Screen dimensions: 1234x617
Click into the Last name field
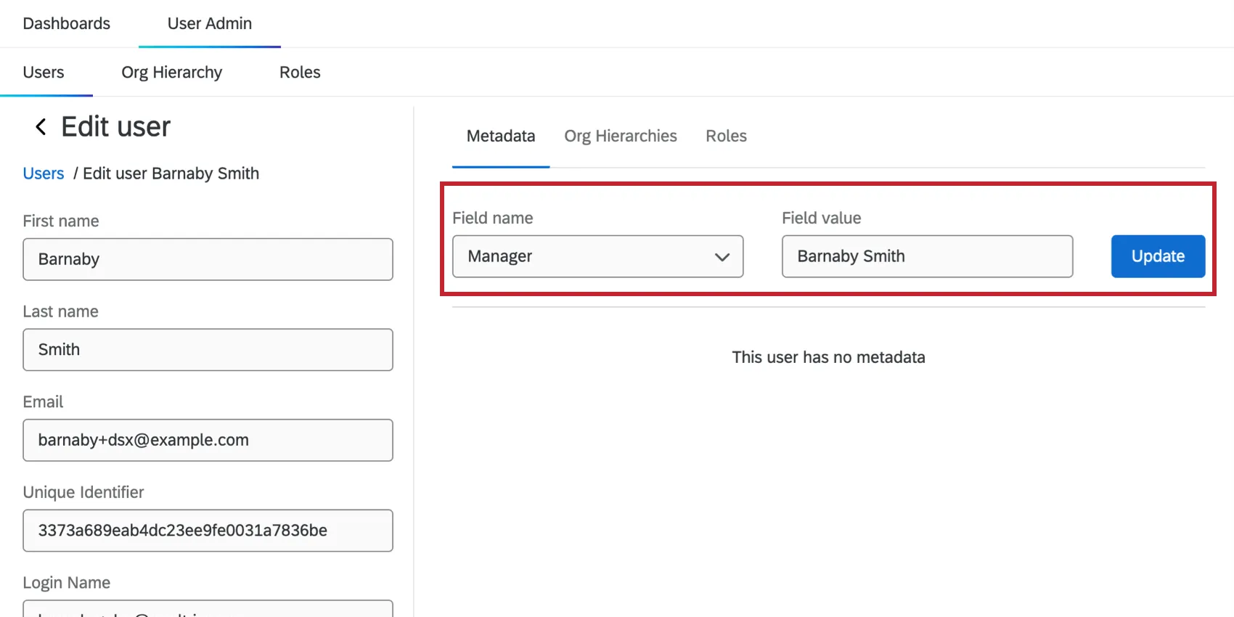pos(208,350)
